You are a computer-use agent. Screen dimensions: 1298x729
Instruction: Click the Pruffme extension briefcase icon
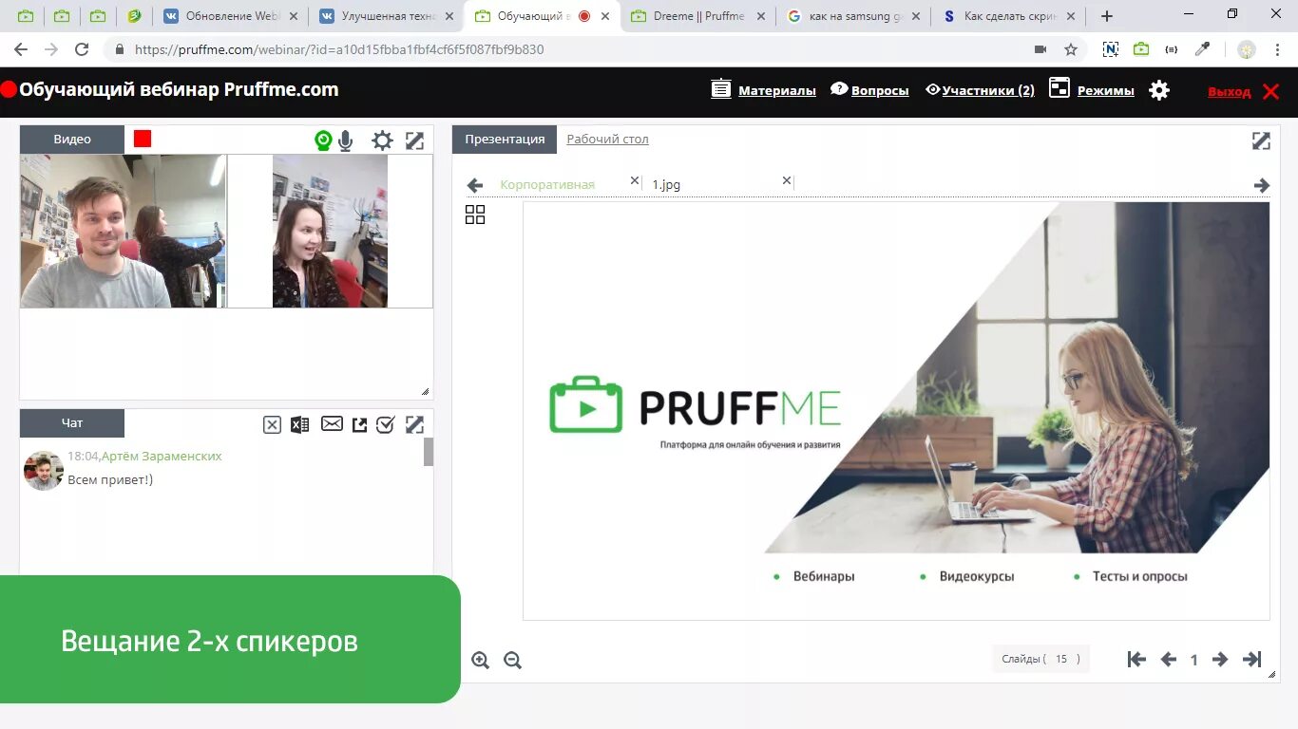pos(1141,49)
